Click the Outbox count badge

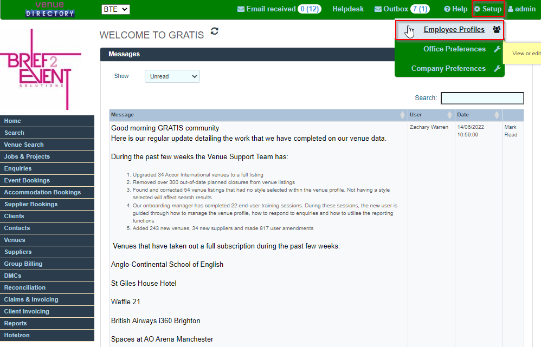[x=420, y=9]
